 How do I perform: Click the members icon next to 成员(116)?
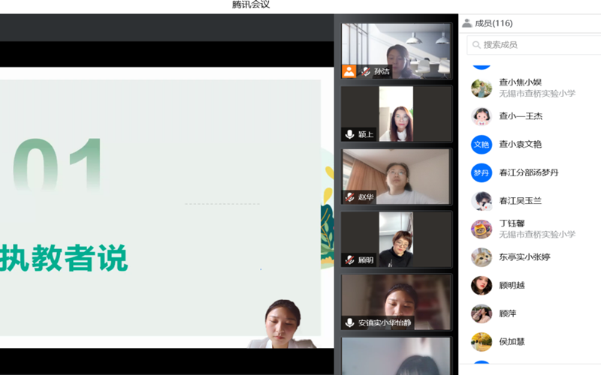click(x=467, y=23)
